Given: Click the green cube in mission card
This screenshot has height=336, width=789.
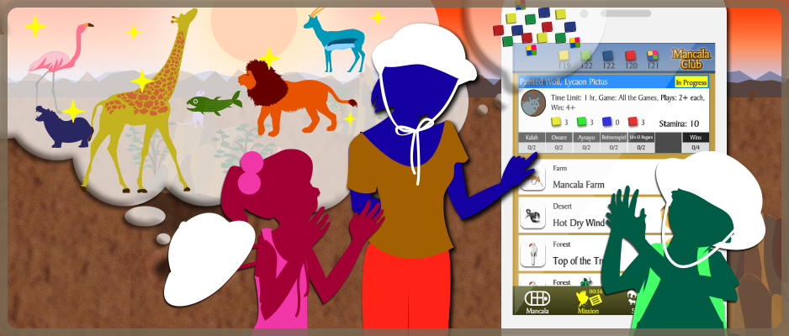Looking at the screenshot, I should 581,122.
